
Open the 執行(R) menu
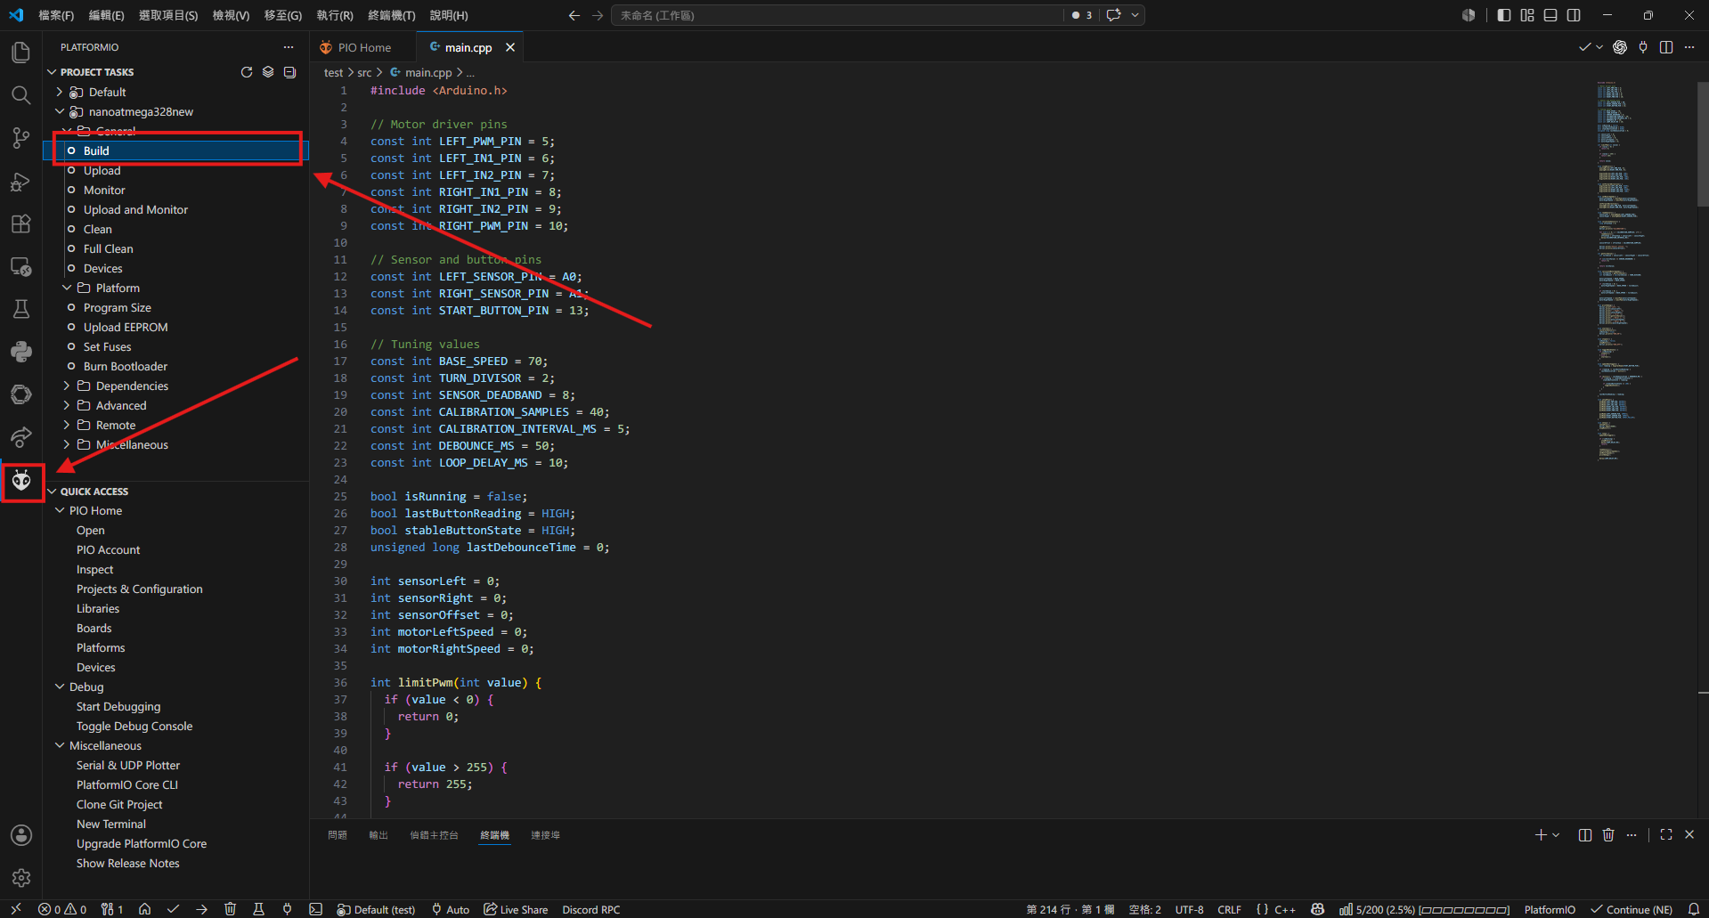click(x=335, y=15)
